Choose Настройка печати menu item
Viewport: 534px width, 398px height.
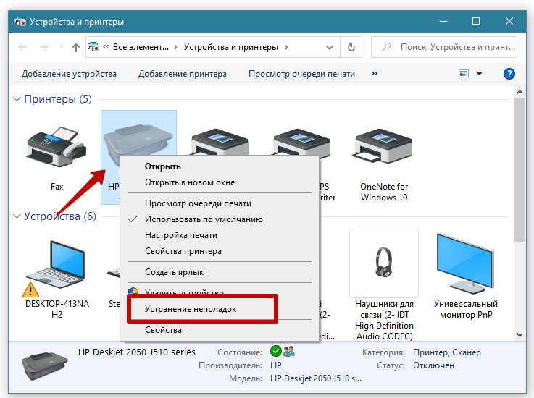[220, 235]
